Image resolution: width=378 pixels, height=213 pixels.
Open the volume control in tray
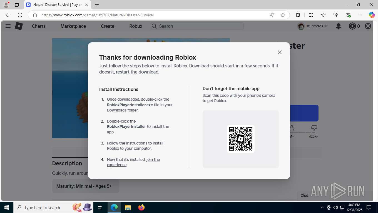pyautogui.click(x=335, y=207)
